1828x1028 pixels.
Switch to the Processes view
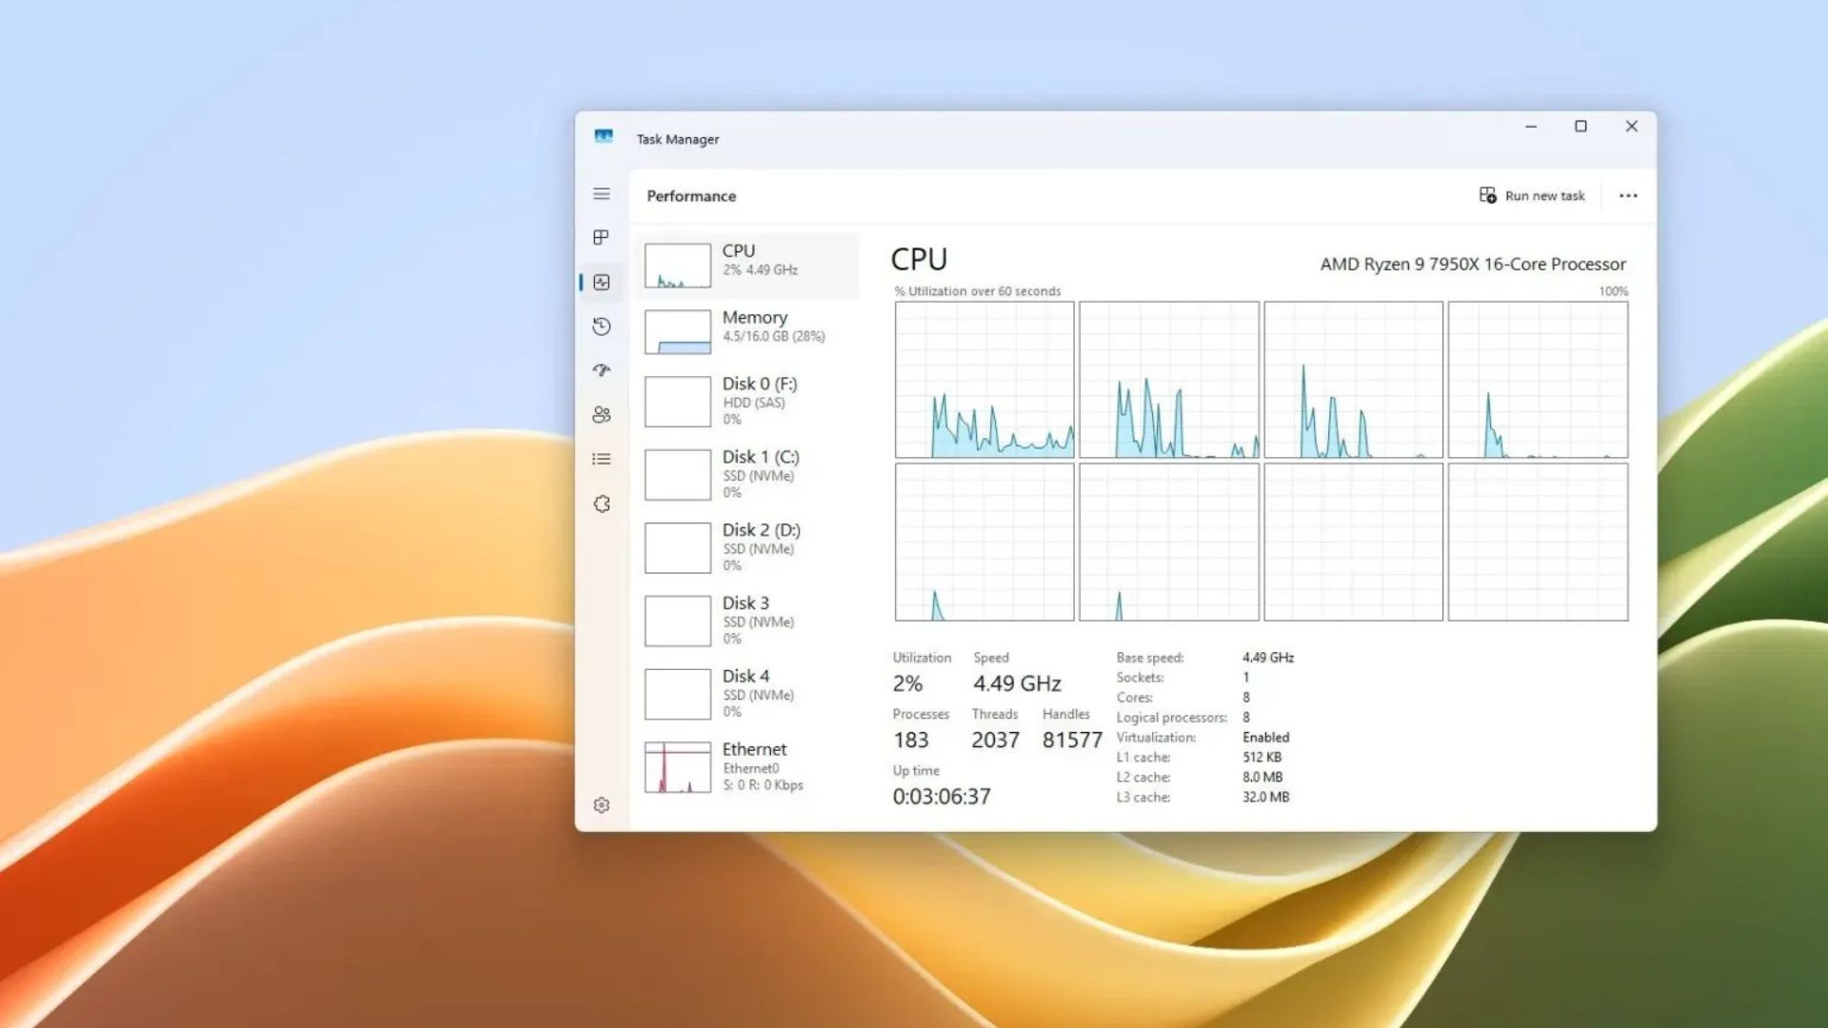(602, 237)
